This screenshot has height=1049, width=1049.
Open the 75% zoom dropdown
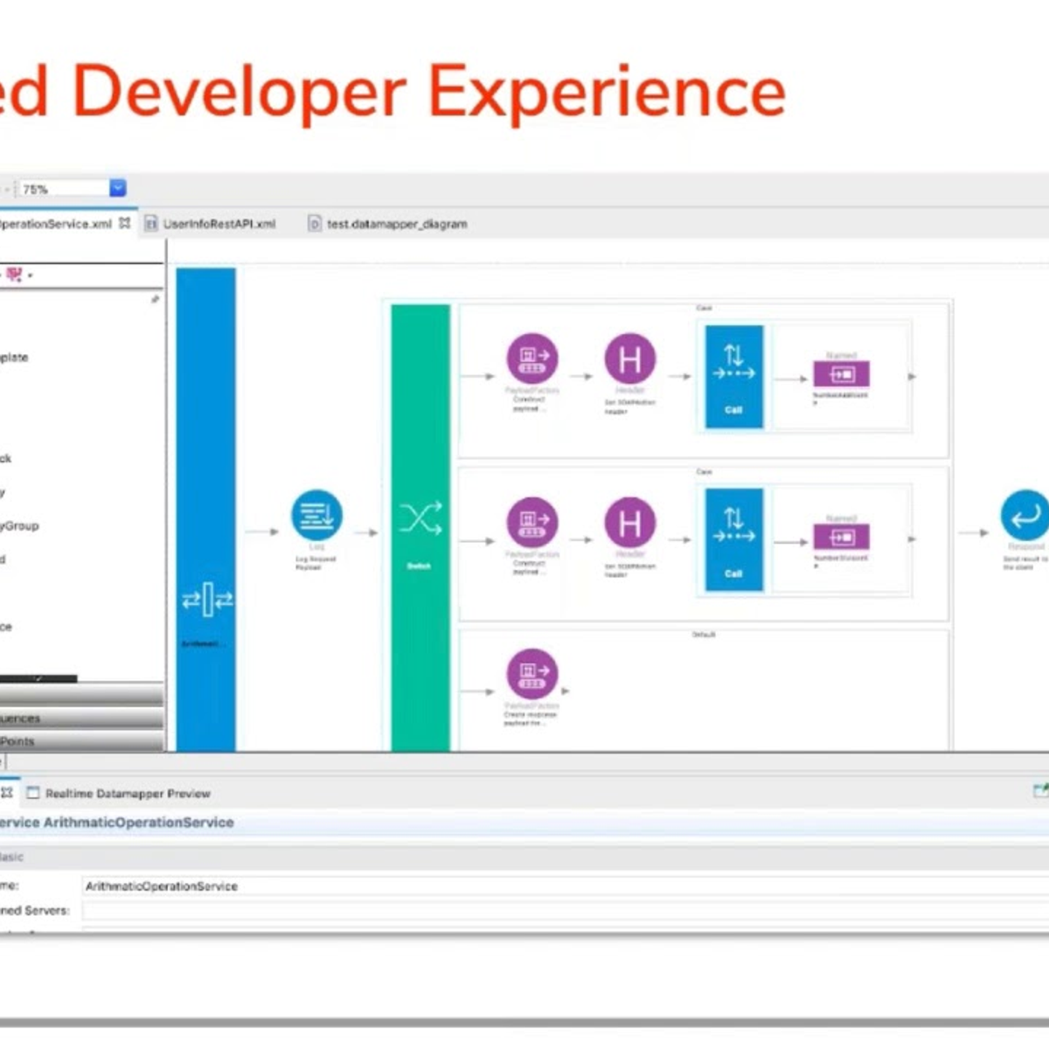click(x=118, y=188)
